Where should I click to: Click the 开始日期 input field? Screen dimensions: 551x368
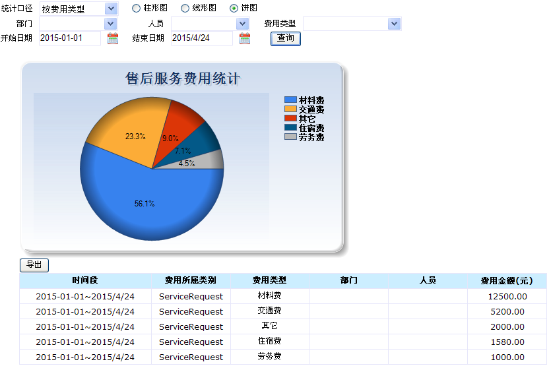coord(69,38)
